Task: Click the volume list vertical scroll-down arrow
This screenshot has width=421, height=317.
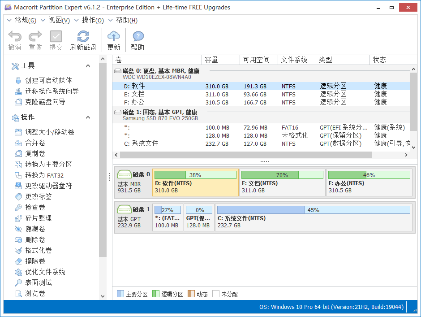Action: (414, 148)
